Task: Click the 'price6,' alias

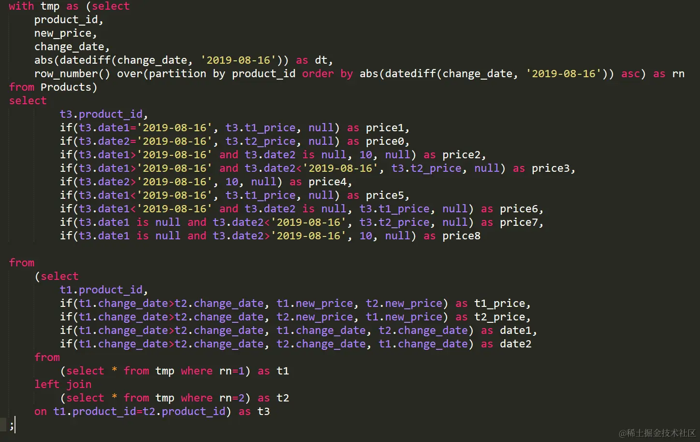Action: click(522, 209)
